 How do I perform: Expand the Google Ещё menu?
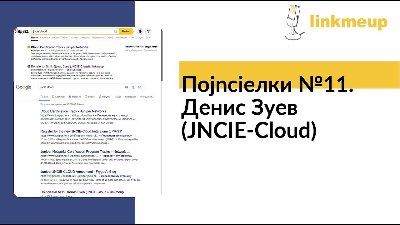coord(118,97)
